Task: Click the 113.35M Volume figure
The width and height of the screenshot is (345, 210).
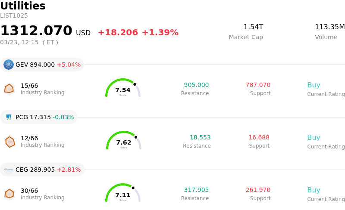Action: tap(329, 27)
